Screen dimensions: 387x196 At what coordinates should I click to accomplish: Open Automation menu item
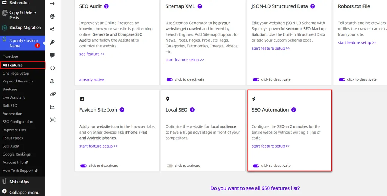[12, 114]
